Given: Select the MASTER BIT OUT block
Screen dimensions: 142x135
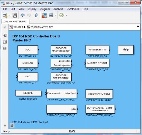Looking at the screenshot, I should pyautogui.click(x=97, y=63).
